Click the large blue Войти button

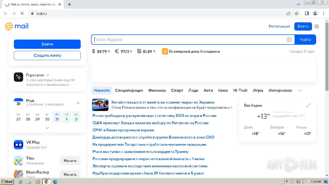tap(47, 44)
